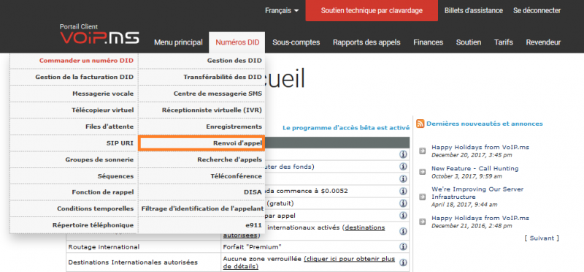Select 'Renvoi d'appel' menu entry
The height and width of the screenshot is (272, 584).
tap(201, 143)
